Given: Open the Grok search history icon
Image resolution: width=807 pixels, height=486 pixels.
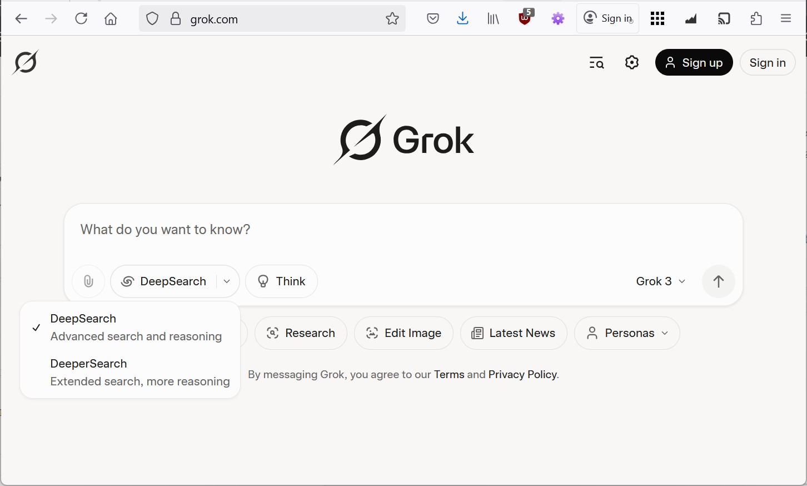Looking at the screenshot, I should click(596, 62).
